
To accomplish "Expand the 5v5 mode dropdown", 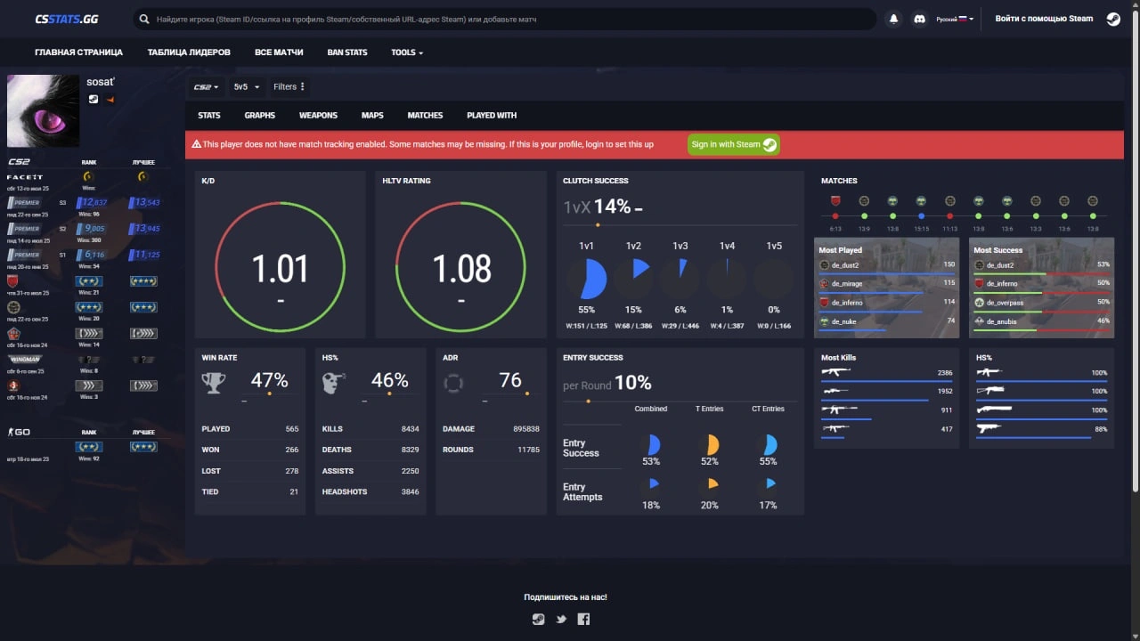I will (246, 87).
